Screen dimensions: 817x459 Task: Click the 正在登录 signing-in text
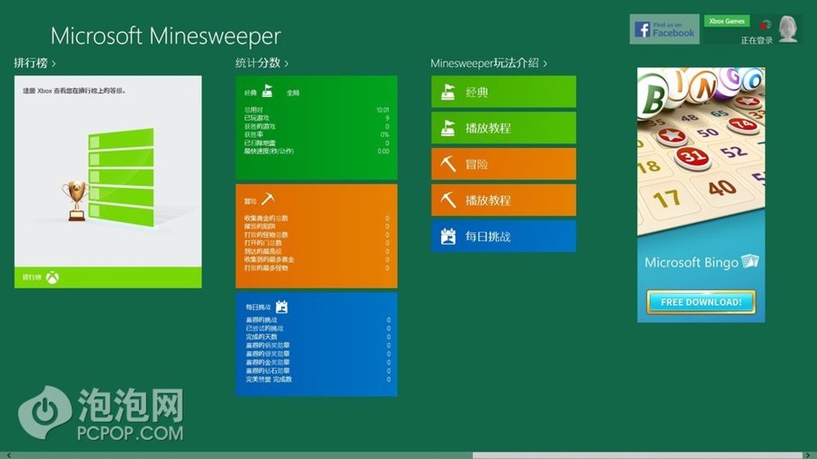[x=757, y=41]
